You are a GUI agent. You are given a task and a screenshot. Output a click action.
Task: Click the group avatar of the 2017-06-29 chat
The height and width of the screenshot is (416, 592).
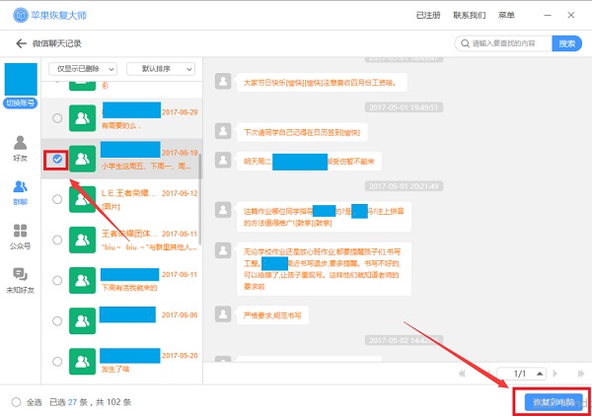pyautogui.click(x=83, y=118)
